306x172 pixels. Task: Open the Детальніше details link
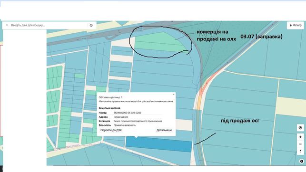coord(164,130)
